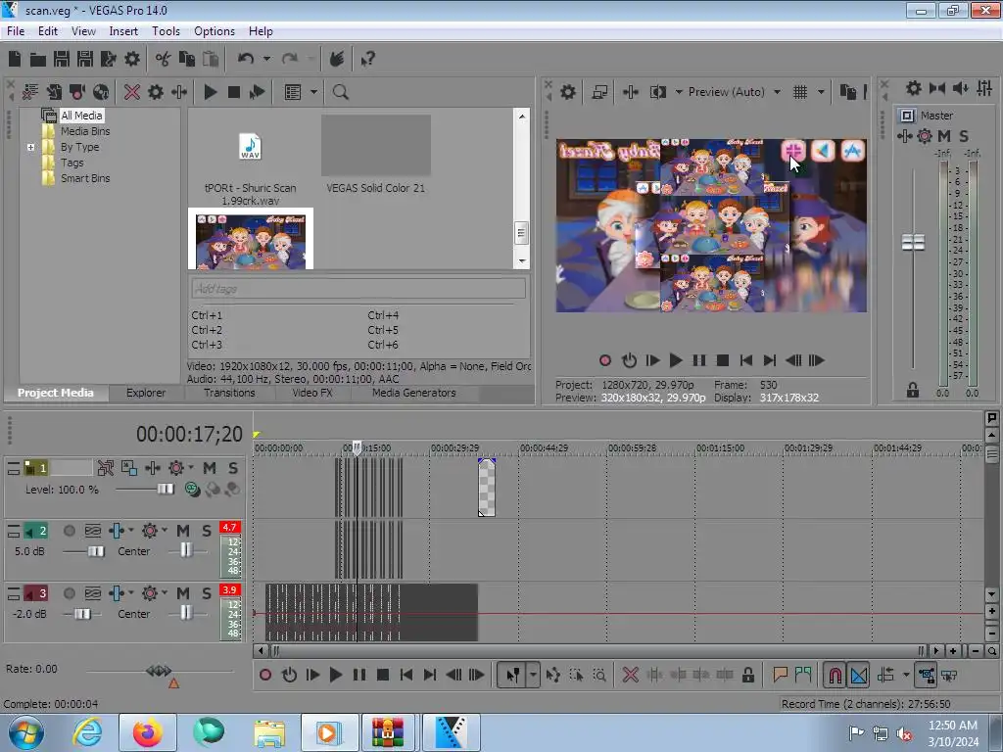Image resolution: width=1003 pixels, height=752 pixels.
Task: Open project Properties gear in main toolbar
Action: (132, 59)
